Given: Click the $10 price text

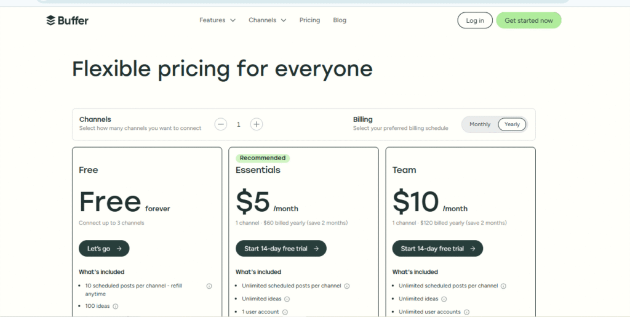Looking at the screenshot, I should point(415,201).
